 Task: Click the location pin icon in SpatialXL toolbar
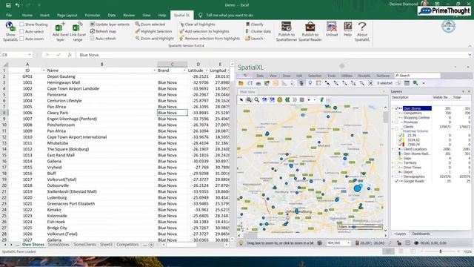tap(310, 83)
